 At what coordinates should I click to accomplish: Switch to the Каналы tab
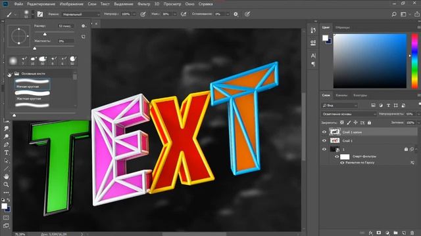click(341, 95)
